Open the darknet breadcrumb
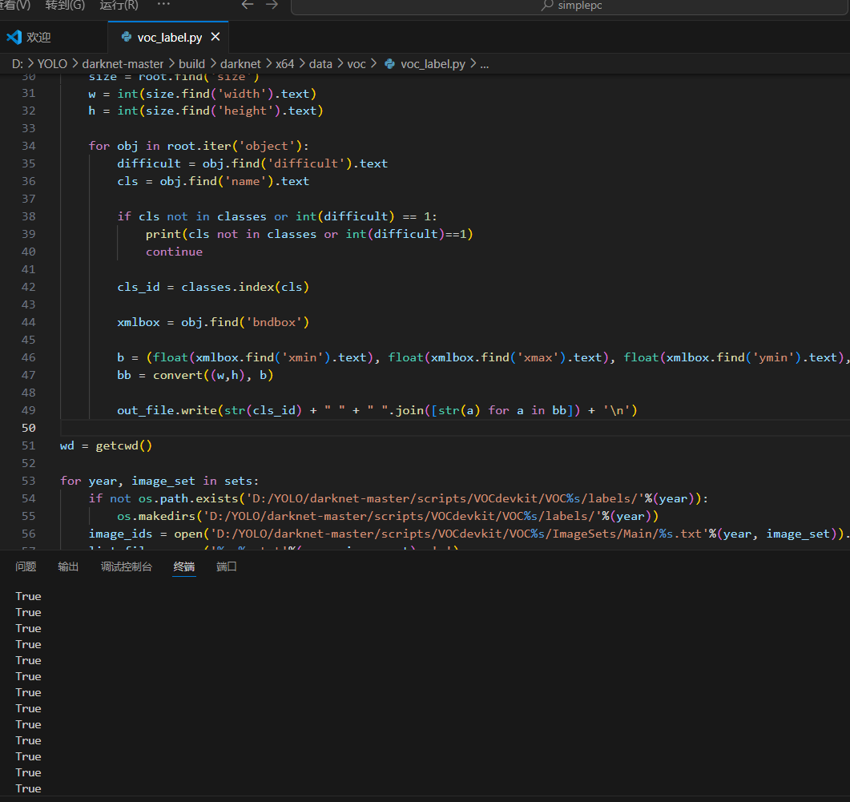 tap(240, 64)
